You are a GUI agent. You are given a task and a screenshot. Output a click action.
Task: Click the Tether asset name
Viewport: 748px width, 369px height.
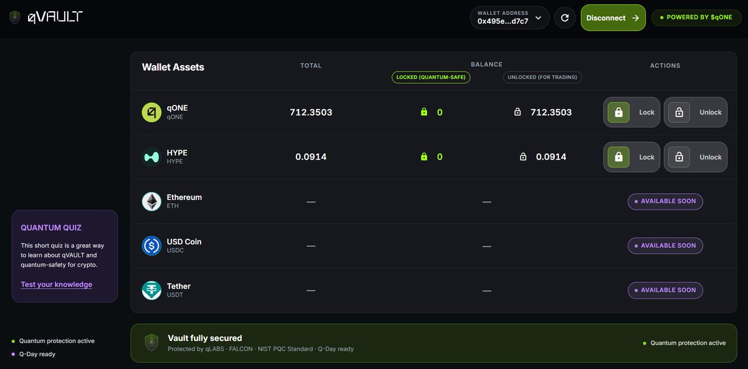click(x=179, y=286)
